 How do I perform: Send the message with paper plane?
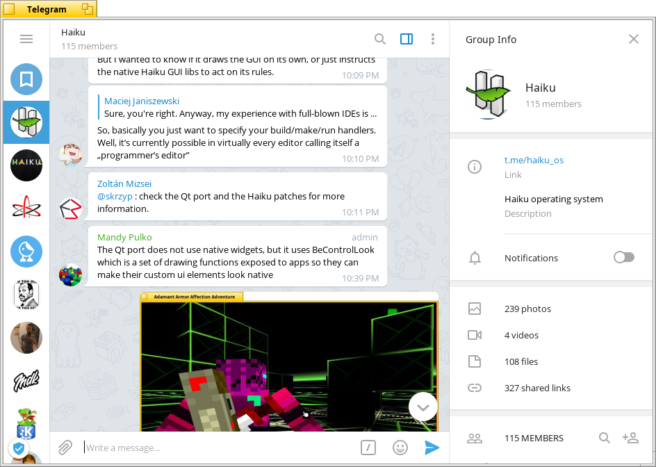coord(432,448)
